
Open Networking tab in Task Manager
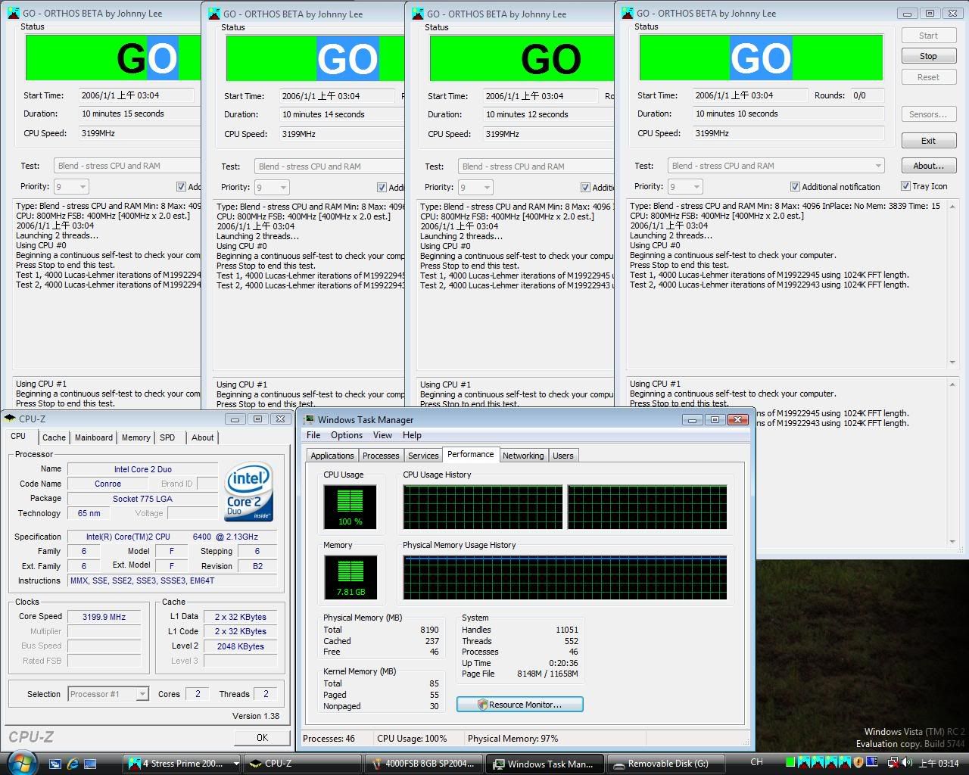click(523, 456)
